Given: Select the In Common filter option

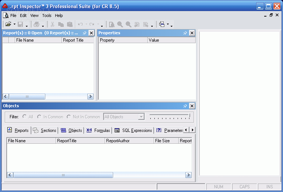Looking at the screenshot, I should [x=39, y=117].
